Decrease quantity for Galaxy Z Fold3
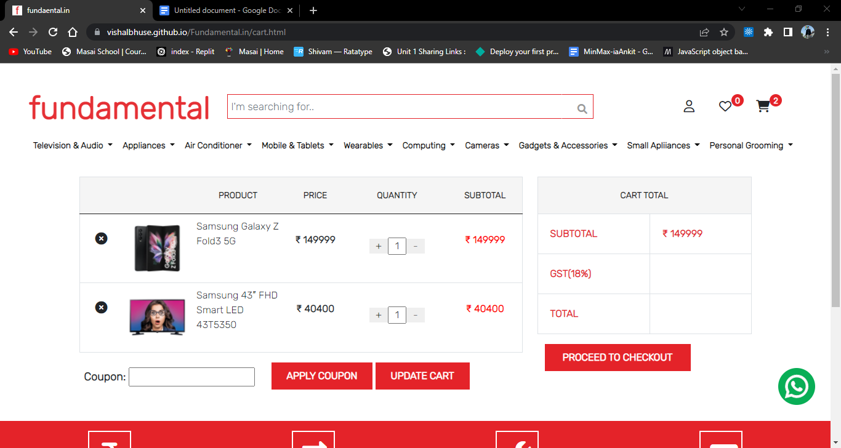Viewport: 841px width, 448px height. (x=416, y=246)
